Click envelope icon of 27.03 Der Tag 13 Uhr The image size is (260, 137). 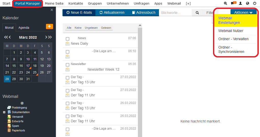click(68, 82)
